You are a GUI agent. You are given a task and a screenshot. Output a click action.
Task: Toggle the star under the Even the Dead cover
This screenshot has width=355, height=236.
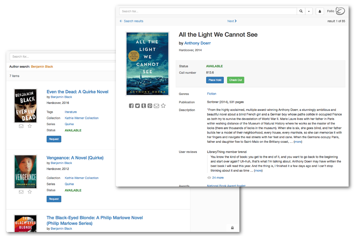coord(30,126)
